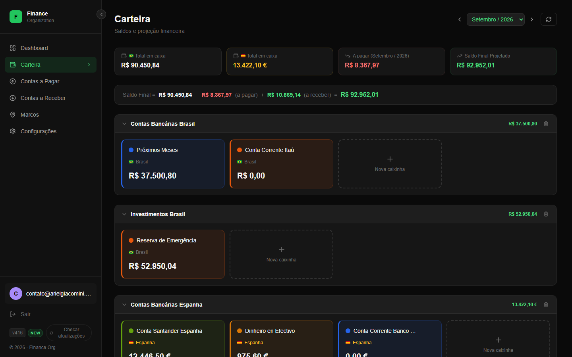Open Contas a Receber
The image size is (572, 357).
tap(50, 98)
